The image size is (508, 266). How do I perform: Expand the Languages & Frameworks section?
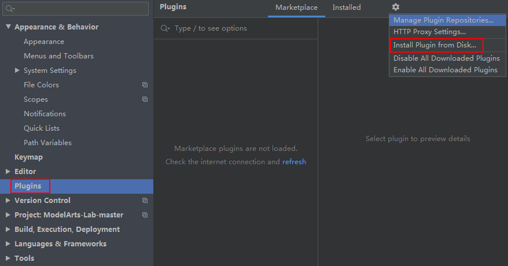8,244
